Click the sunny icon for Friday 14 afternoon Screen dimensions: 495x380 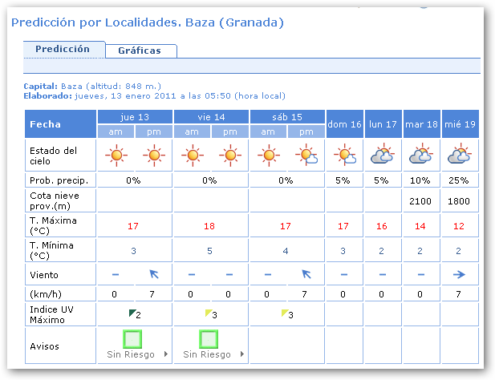point(230,155)
